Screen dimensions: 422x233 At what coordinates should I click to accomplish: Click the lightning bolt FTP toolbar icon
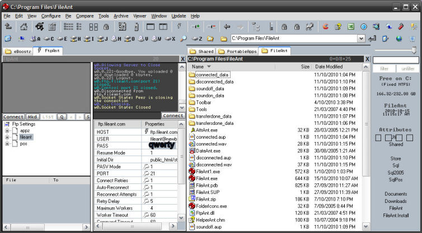click(x=179, y=26)
